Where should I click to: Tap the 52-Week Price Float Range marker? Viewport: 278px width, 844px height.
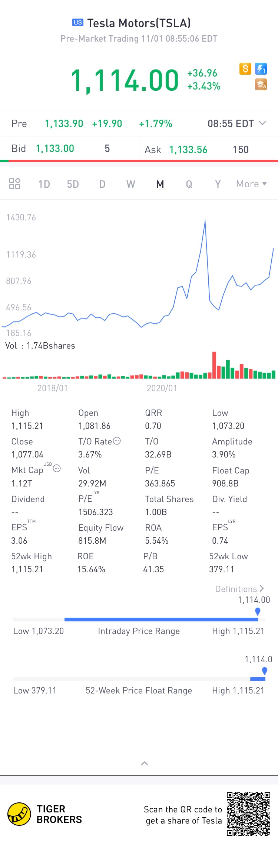[x=265, y=671]
